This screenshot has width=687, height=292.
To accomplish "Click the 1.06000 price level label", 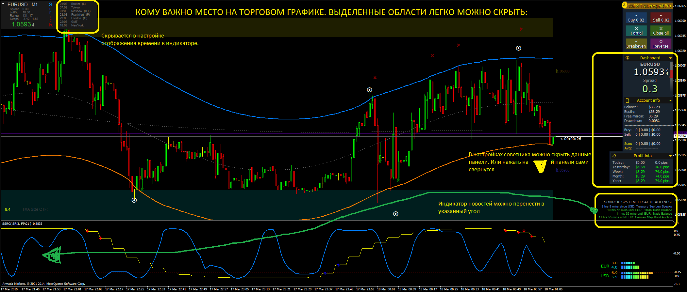I will point(563,71).
